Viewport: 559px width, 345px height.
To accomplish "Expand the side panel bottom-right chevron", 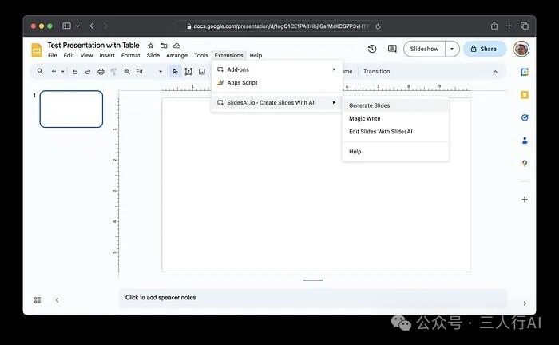I will (x=525, y=303).
